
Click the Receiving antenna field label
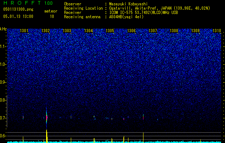82,17
